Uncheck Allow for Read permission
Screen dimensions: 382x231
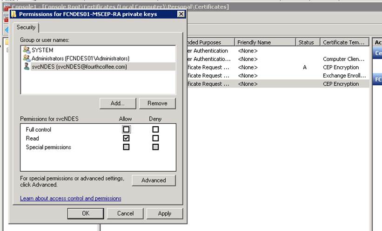(x=126, y=138)
